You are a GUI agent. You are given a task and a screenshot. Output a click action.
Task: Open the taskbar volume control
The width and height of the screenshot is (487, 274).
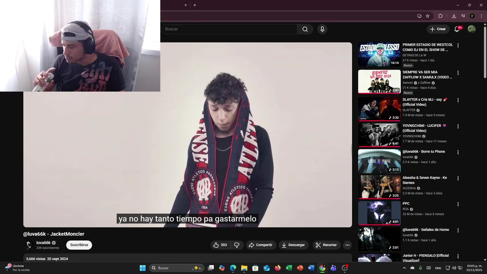click(454, 268)
